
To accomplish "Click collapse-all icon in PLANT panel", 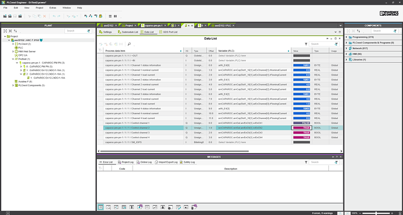I will (11, 31).
